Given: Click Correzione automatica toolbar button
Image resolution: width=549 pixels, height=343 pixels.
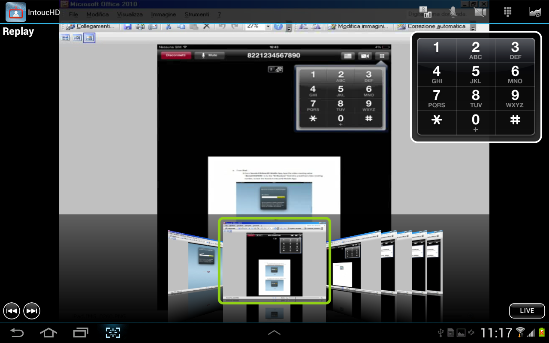Looking at the screenshot, I should point(432,26).
